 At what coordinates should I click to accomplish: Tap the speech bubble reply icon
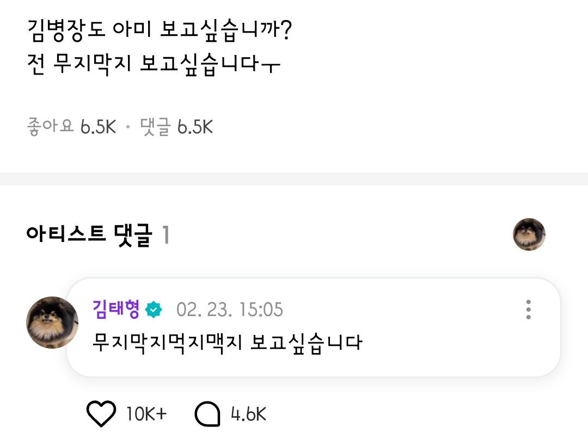coord(207,415)
